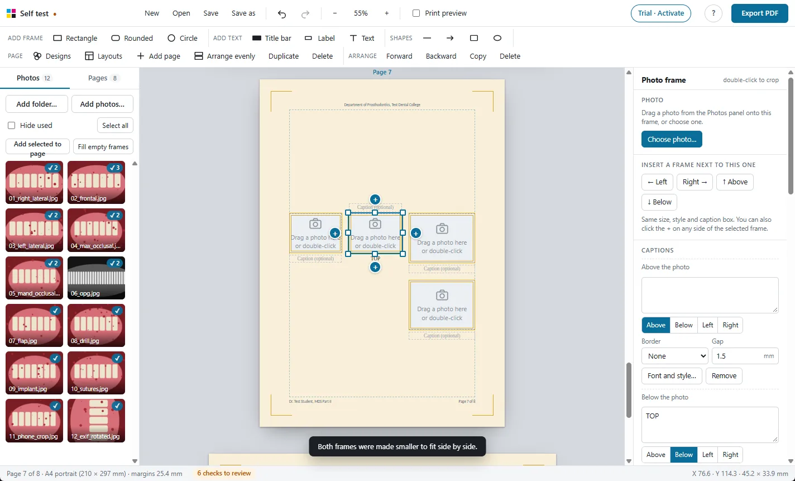The width and height of the screenshot is (795, 481).
Task: Click the Trial Activate button
Action: point(661,13)
